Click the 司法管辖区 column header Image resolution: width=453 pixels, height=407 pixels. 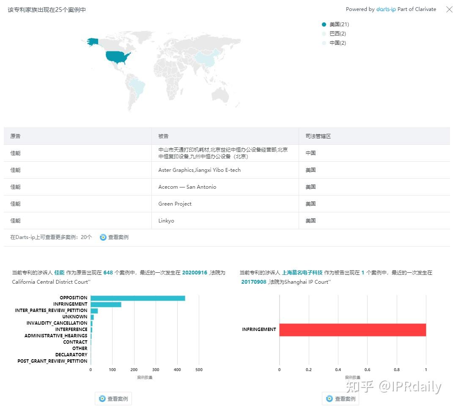pyautogui.click(x=318, y=136)
